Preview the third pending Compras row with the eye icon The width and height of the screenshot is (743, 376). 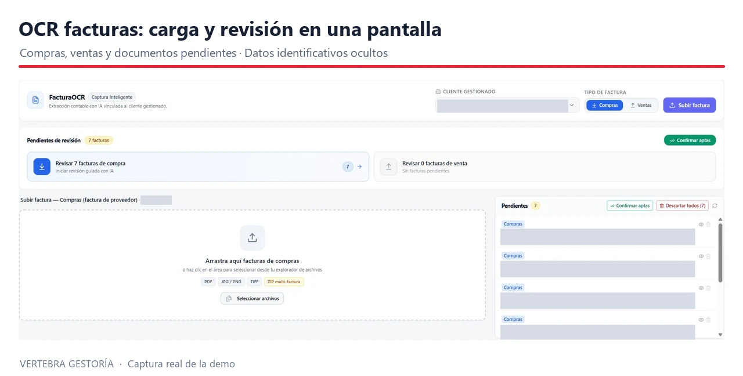[x=701, y=288]
